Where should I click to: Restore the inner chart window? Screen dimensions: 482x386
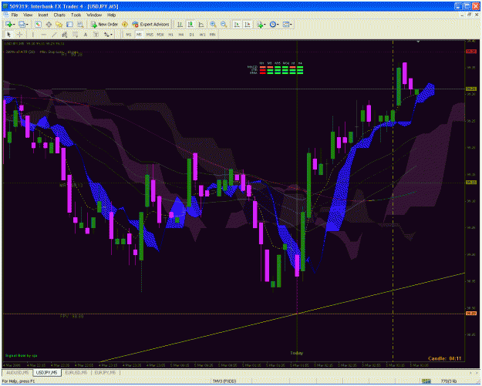469,15
